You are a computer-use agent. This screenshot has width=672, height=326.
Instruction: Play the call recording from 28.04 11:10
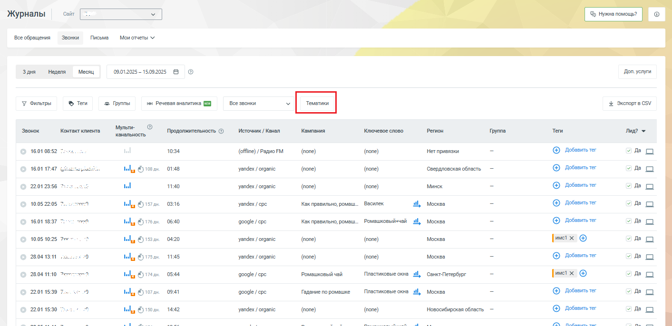click(x=23, y=274)
